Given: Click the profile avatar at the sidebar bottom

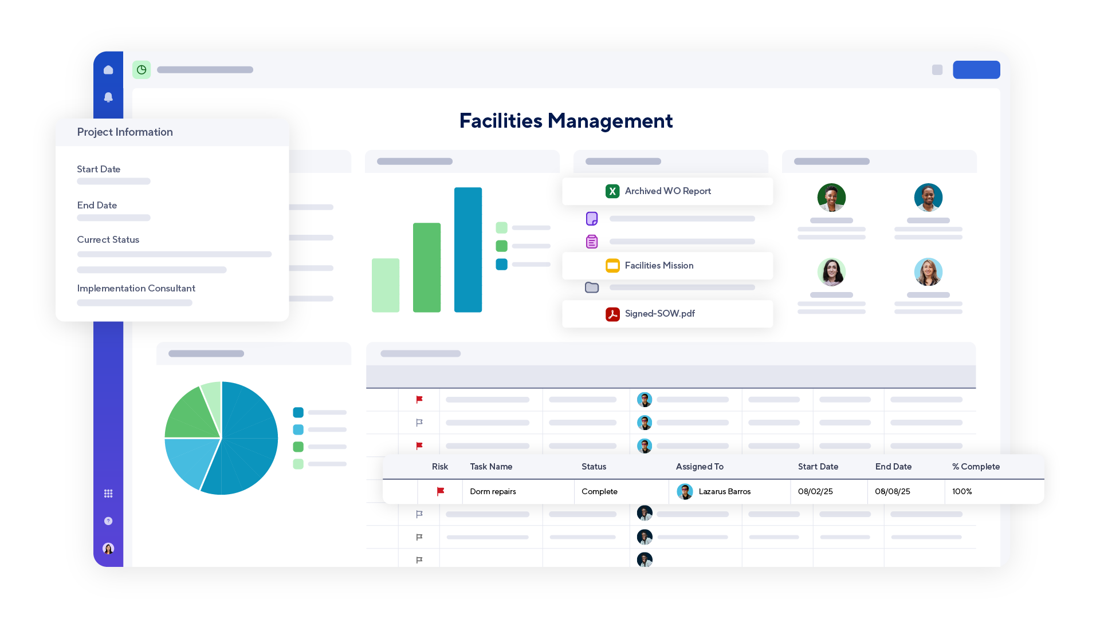Looking at the screenshot, I should point(108,548).
